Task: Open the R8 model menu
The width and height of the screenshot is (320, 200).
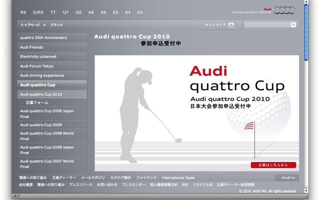Action: [23, 12]
